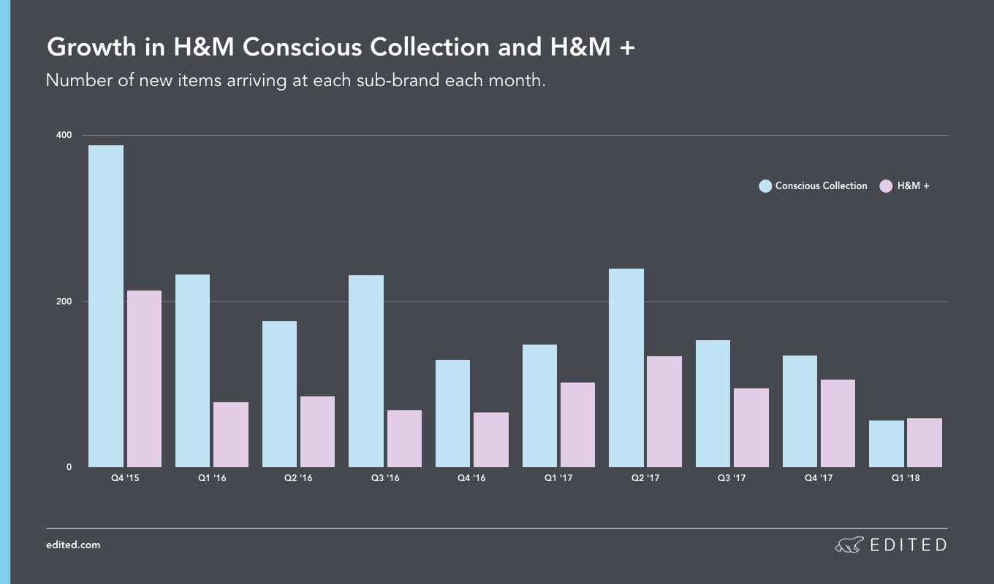Screen dimensions: 994x584
Task: Click the H&M + legend color dot
Action: (886, 186)
